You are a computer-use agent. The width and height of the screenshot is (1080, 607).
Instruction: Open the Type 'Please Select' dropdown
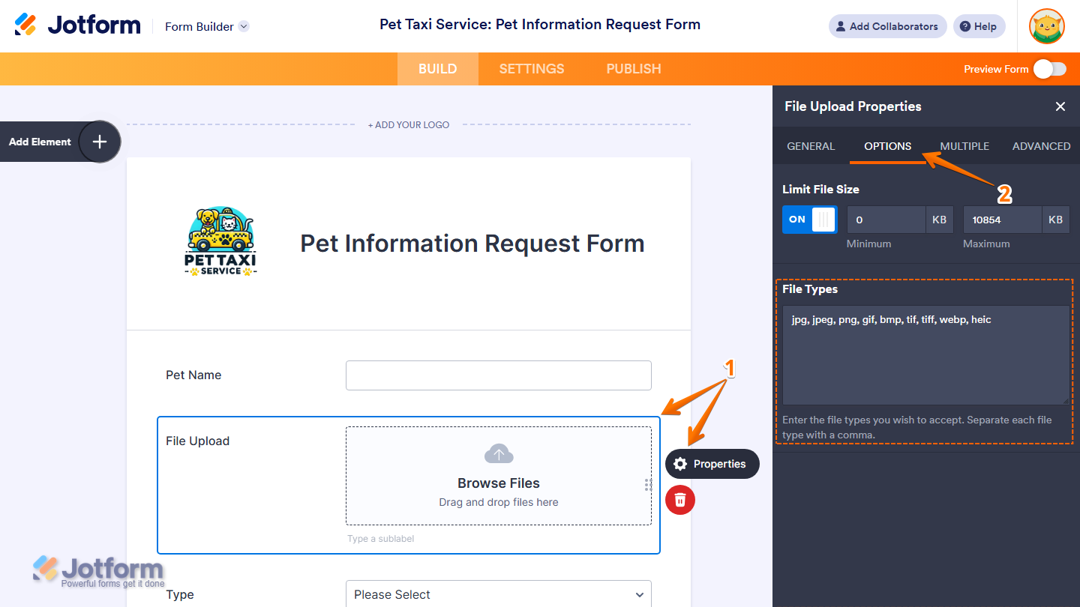point(498,594)
